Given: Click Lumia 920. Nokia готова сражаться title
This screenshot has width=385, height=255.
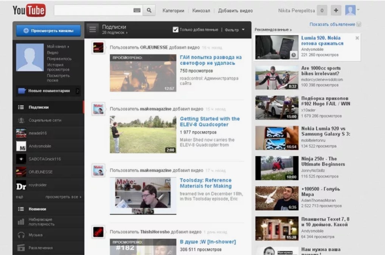Looking at the screenshot, I should click(x=322, y=40).
